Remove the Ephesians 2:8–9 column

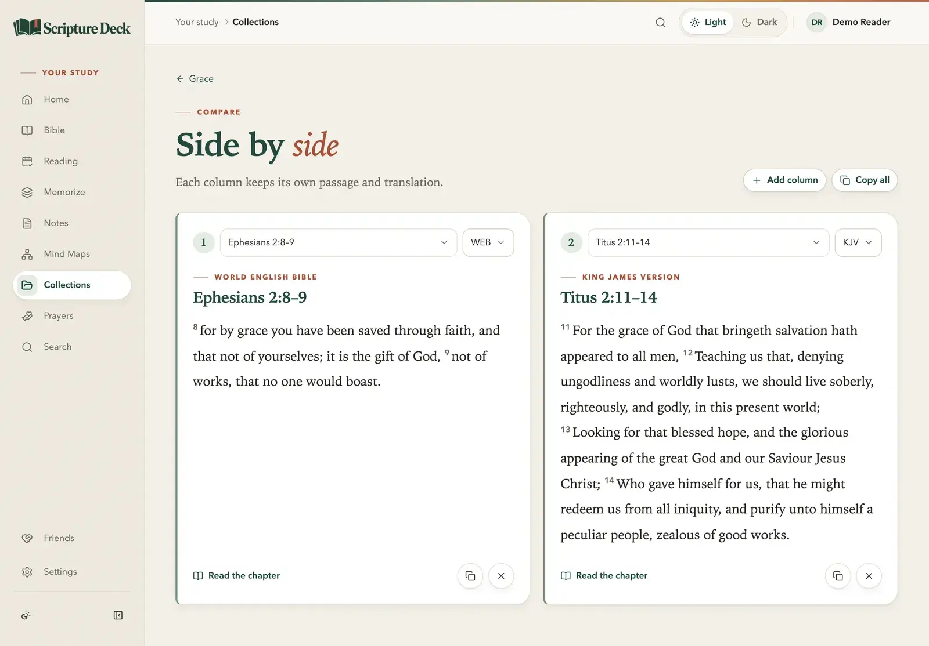501,576
